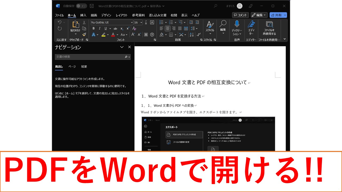342x192 pixels.
Task: Sort the selection A to Z
Action: point(192,35)
